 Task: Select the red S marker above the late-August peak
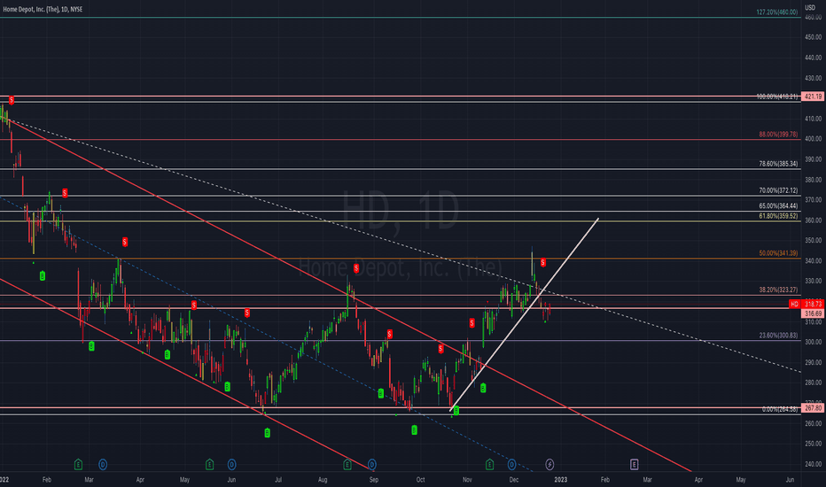point(356,268)
